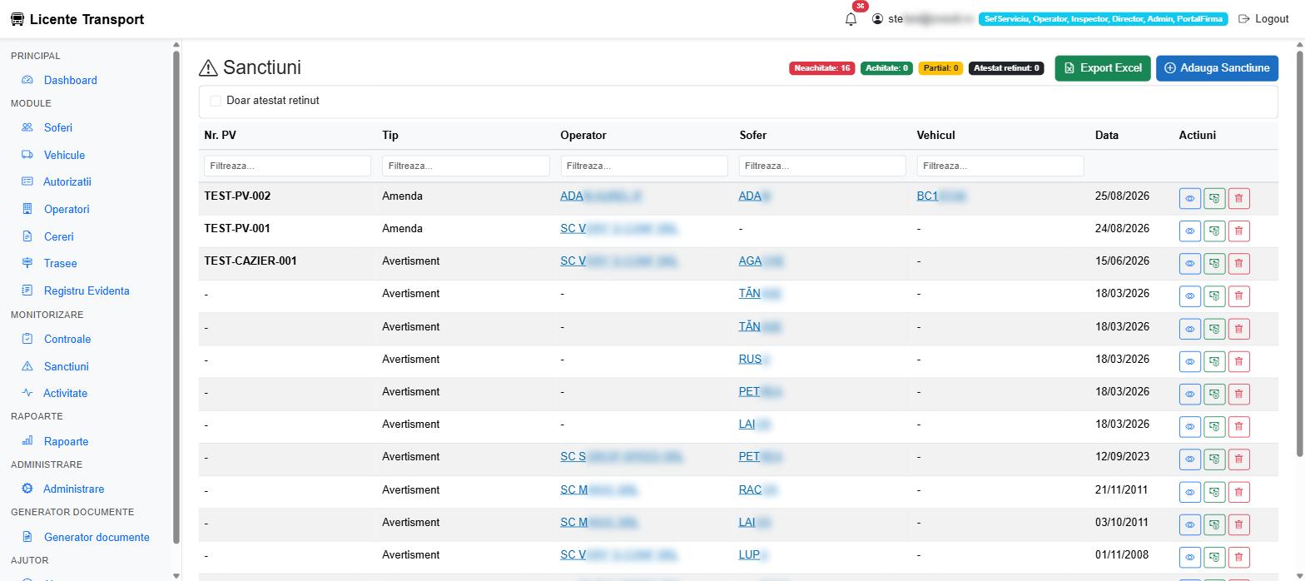The image size is (1305, 581).
Task: Click Adauga Sanctiune to add a sanction
Action: (x=1217, y=68)
